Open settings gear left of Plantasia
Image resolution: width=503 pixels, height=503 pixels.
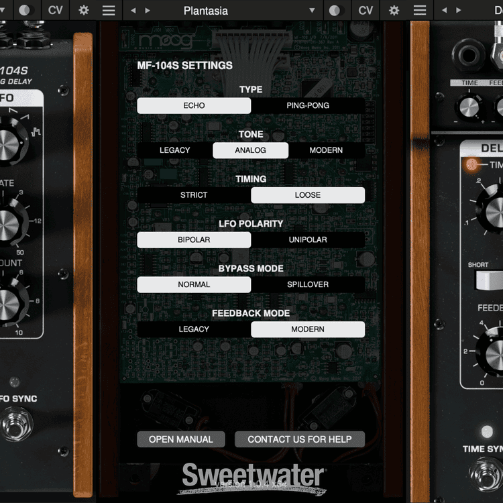coord(84,10)
